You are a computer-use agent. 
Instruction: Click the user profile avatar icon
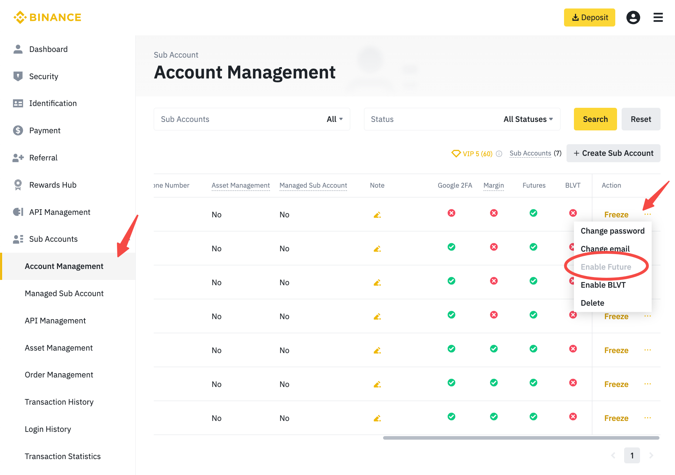633,17
